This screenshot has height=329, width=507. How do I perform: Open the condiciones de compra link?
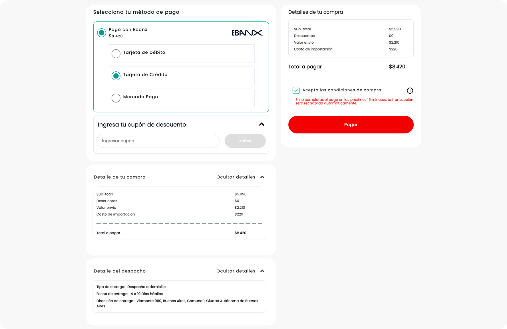coord(354,90)
